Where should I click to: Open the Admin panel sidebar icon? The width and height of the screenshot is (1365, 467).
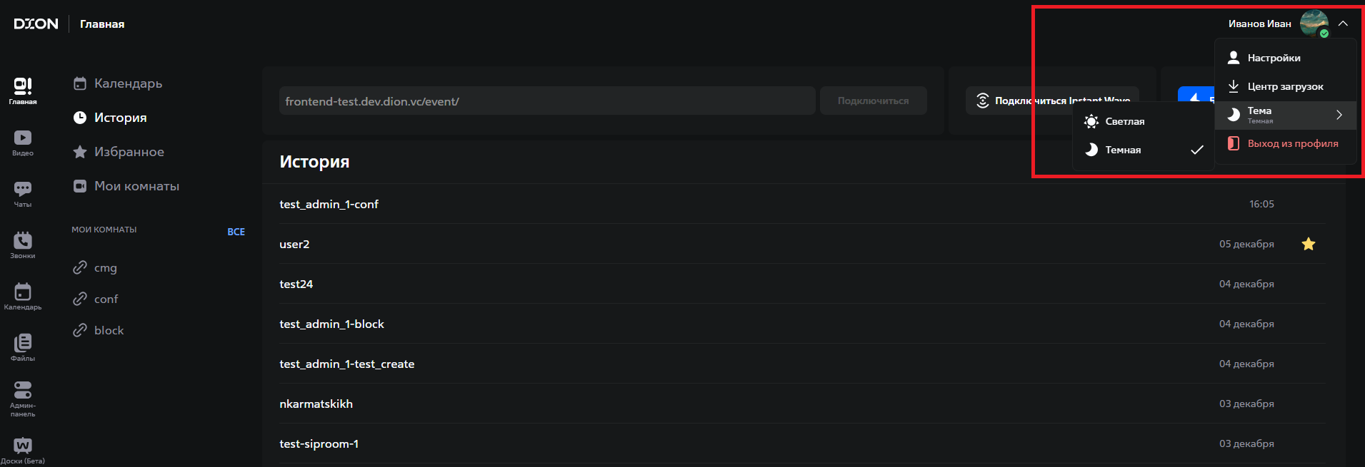tap(23, 398)
